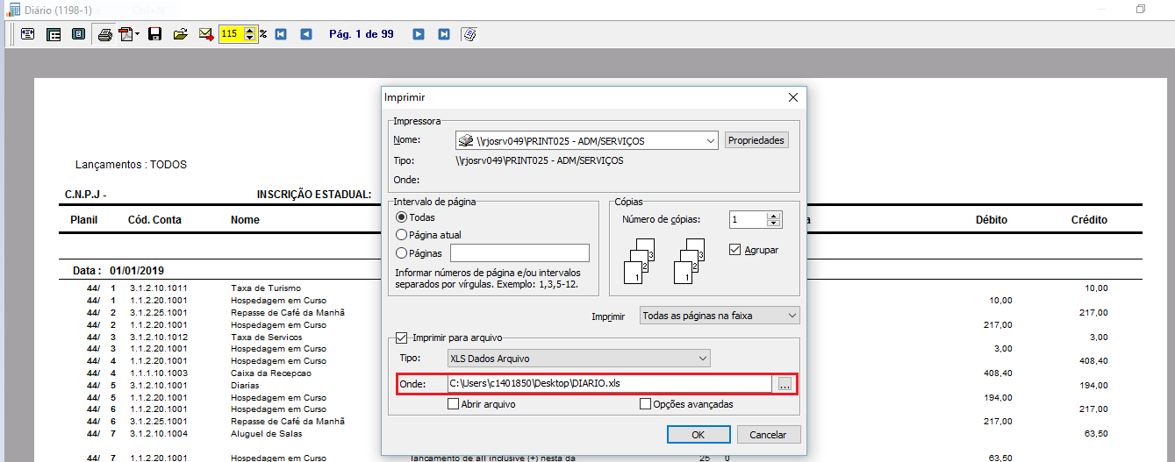Click the Lançamentos : TODOS text
Screen dimensions: 1175x462
tap(131, 165)
